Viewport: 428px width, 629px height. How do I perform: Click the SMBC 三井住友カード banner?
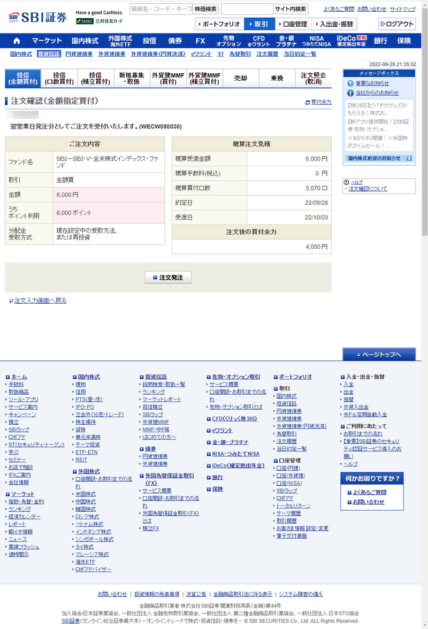pos(99,21)
